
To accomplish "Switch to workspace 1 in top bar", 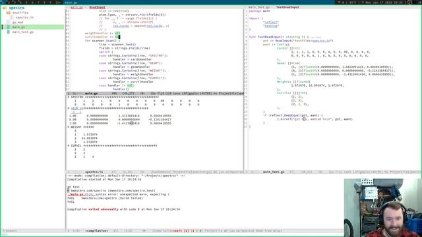I will [x=3, y=2].
